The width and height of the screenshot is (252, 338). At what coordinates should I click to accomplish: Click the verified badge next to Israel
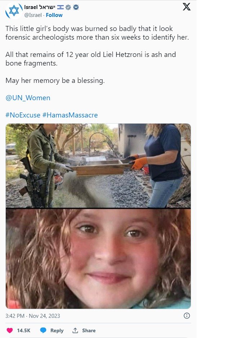coord(68,7)
